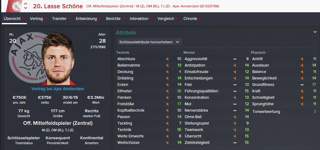The width and height of the screenshot is (320, 150).
Task: Click the unchanged dash icon beside Aggressivität
Action: click(x=235, y=59)
